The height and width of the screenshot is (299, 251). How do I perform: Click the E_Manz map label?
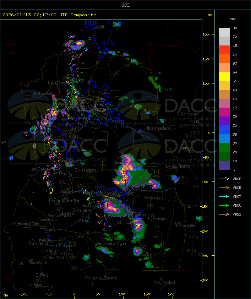pos(42,275)
